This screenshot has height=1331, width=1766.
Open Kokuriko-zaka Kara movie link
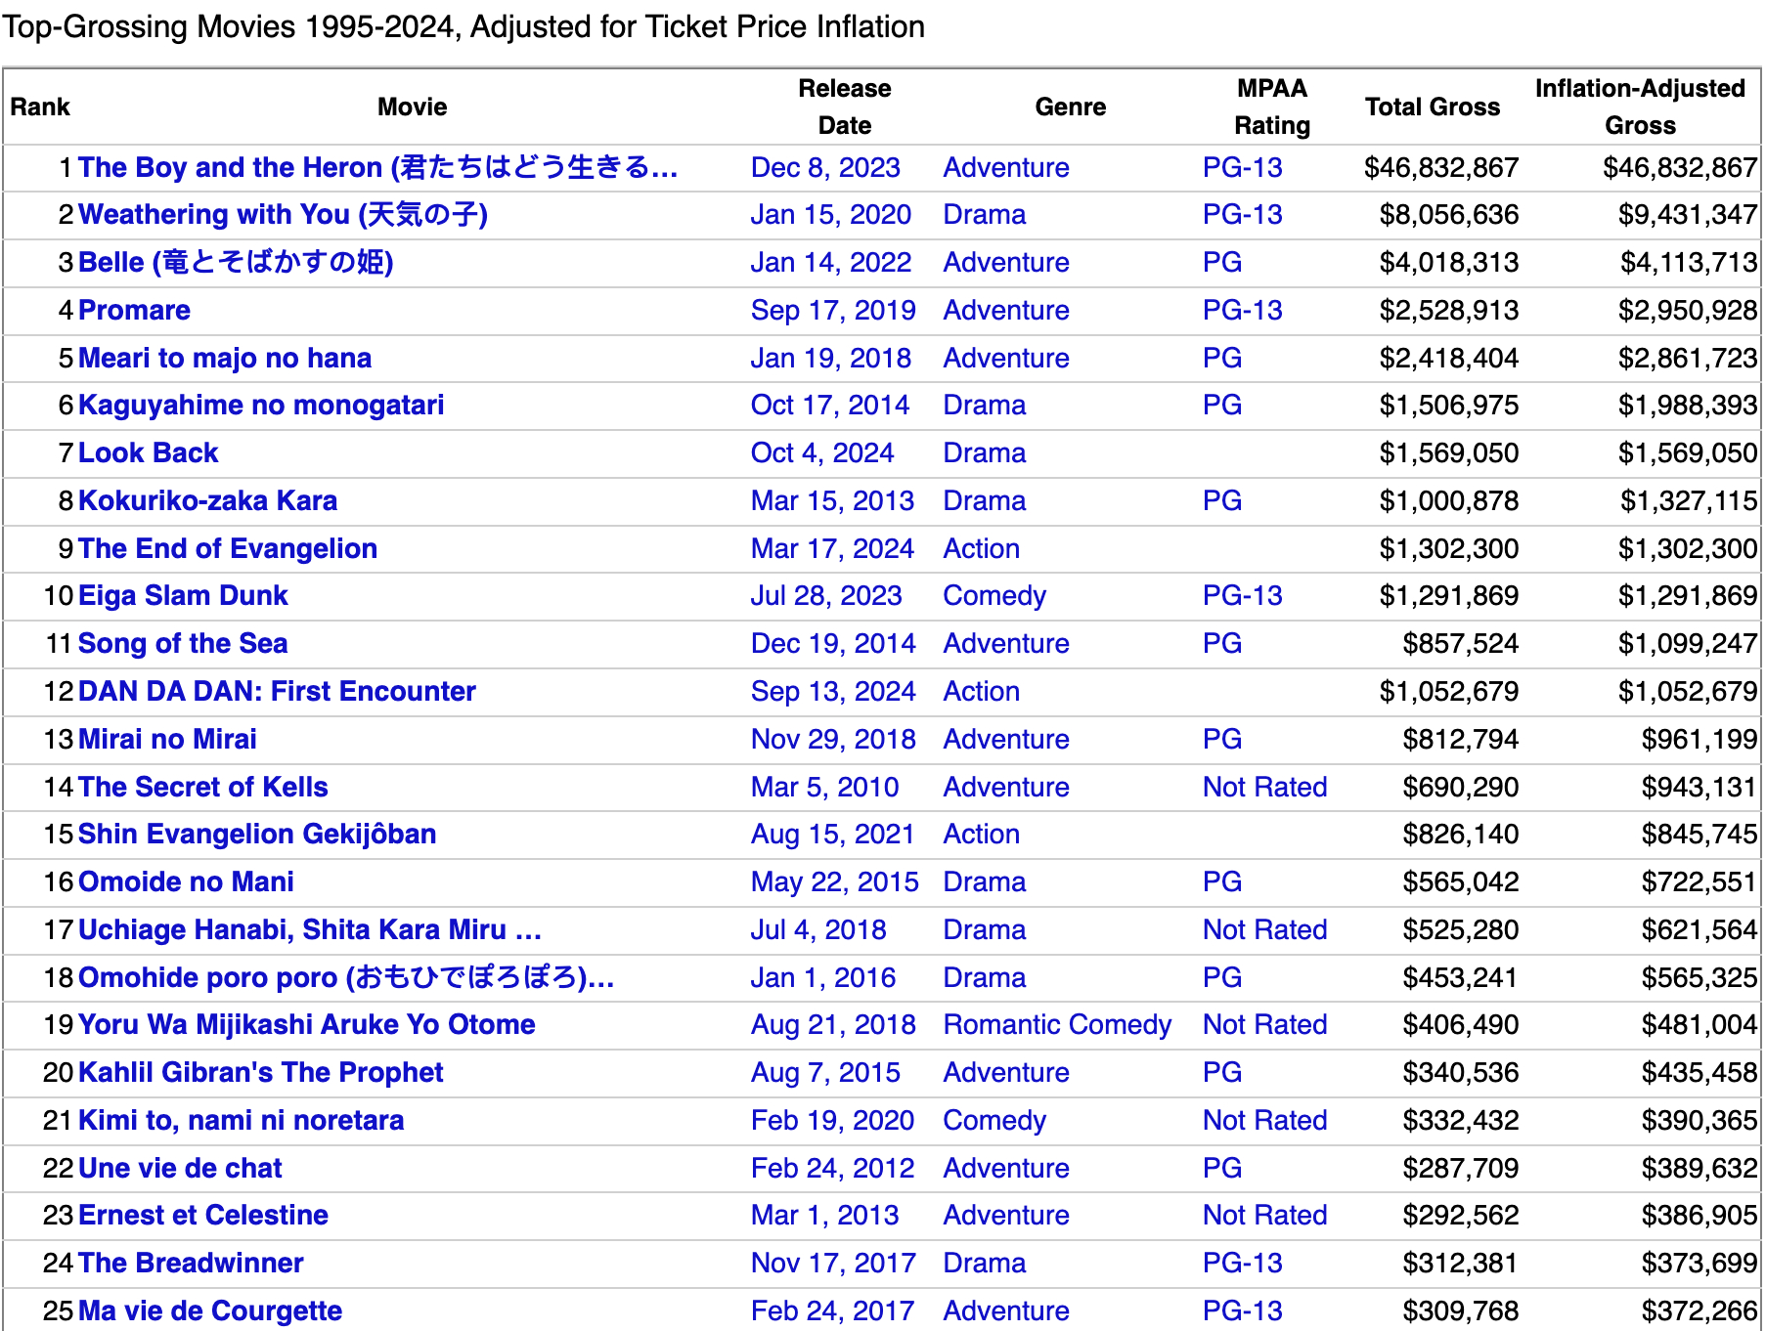pos(207,500)
